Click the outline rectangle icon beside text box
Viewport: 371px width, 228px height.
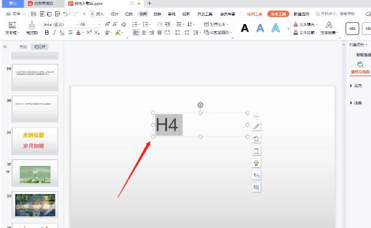coord(256,151)
